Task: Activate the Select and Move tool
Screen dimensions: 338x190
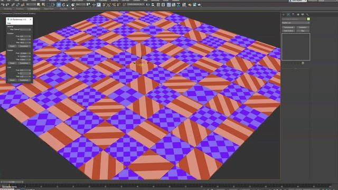Action: coord(59,5)
